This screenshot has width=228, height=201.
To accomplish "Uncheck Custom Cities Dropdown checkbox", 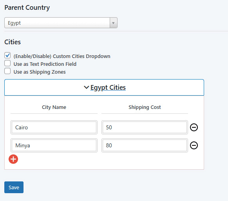I will (7, 55).
